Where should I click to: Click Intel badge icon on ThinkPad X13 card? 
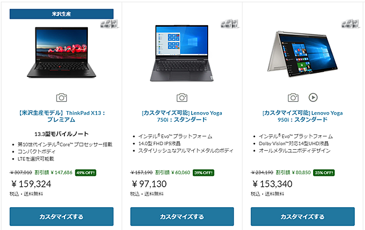click(109, 24)
